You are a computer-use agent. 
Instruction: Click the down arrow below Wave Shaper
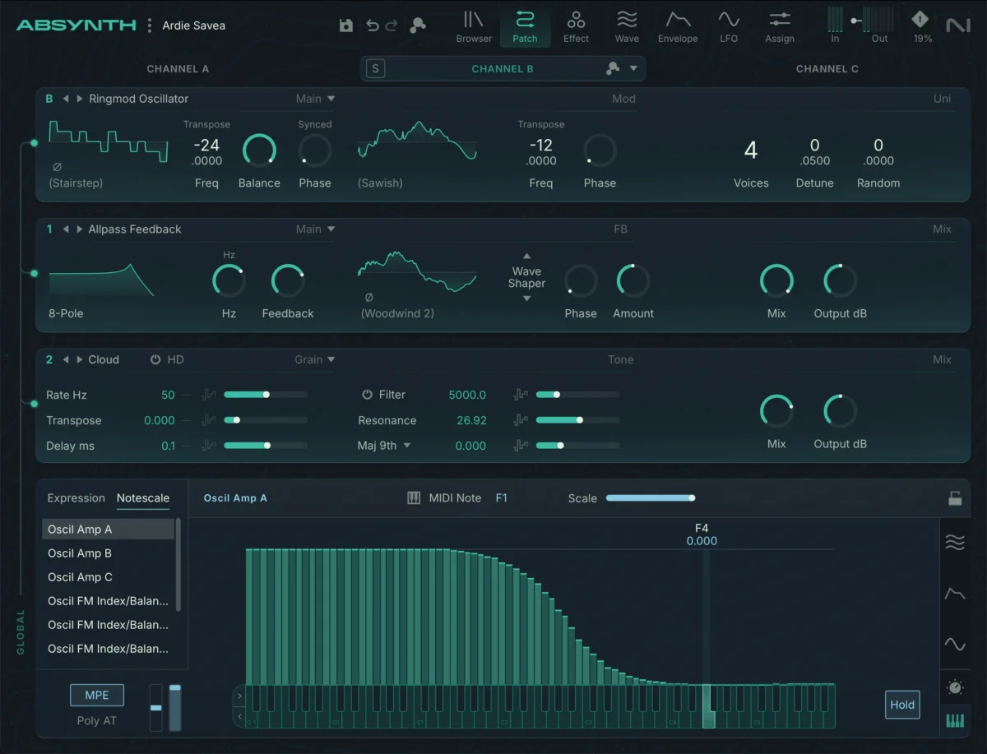(x=526, y=298)
